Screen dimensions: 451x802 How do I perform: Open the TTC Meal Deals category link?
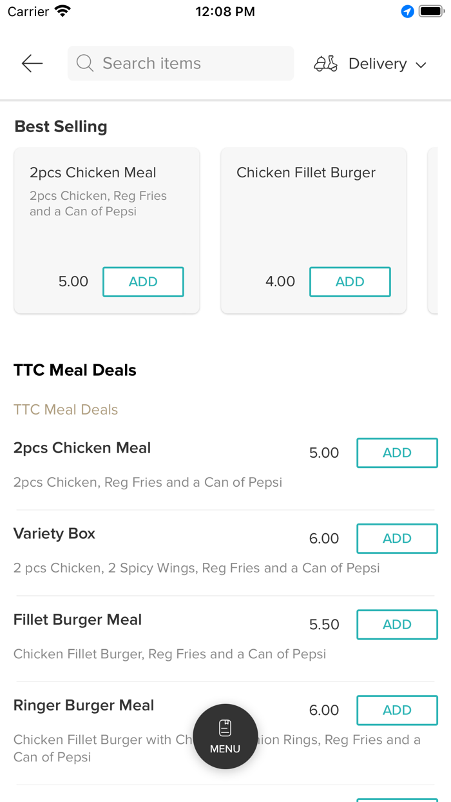click(65, 409)
